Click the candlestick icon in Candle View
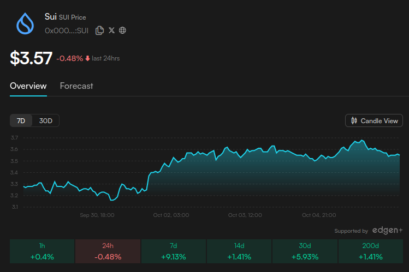This screenshot has width=409, height=272. pyautogui.click(x=354, y=120)
